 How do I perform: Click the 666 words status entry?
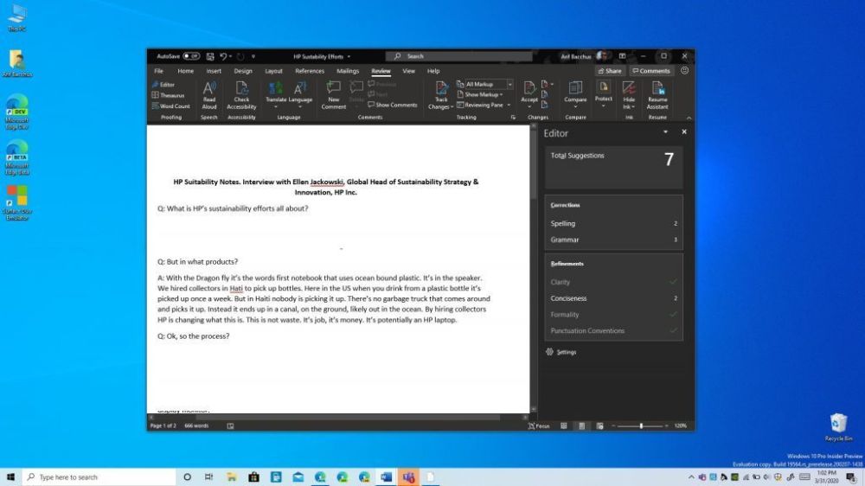point(196,425)
